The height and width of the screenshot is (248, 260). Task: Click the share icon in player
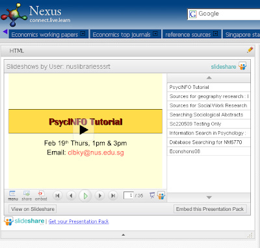pyautogui.click(x=27, y=195)
